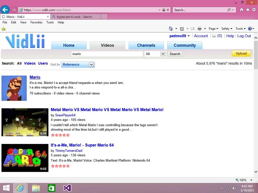
Task: Click the padlock security icon in address bar
Action: (164, 10)
